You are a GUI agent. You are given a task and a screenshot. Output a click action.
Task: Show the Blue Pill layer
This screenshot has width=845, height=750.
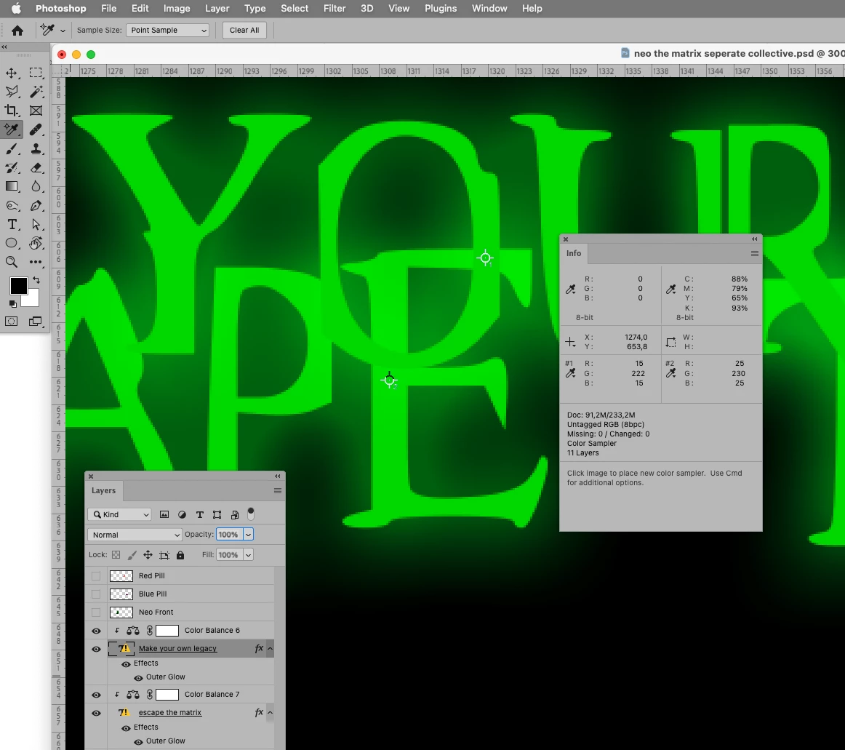(96, 594)
